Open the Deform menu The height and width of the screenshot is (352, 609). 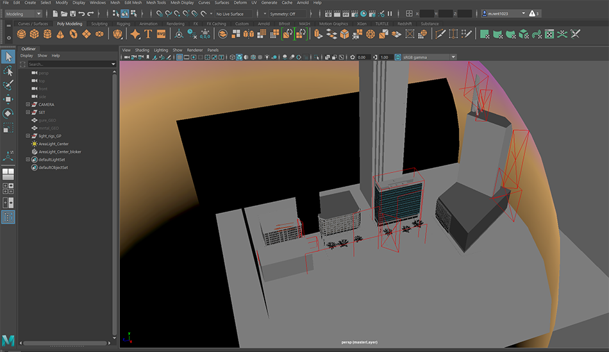(240, 3)
